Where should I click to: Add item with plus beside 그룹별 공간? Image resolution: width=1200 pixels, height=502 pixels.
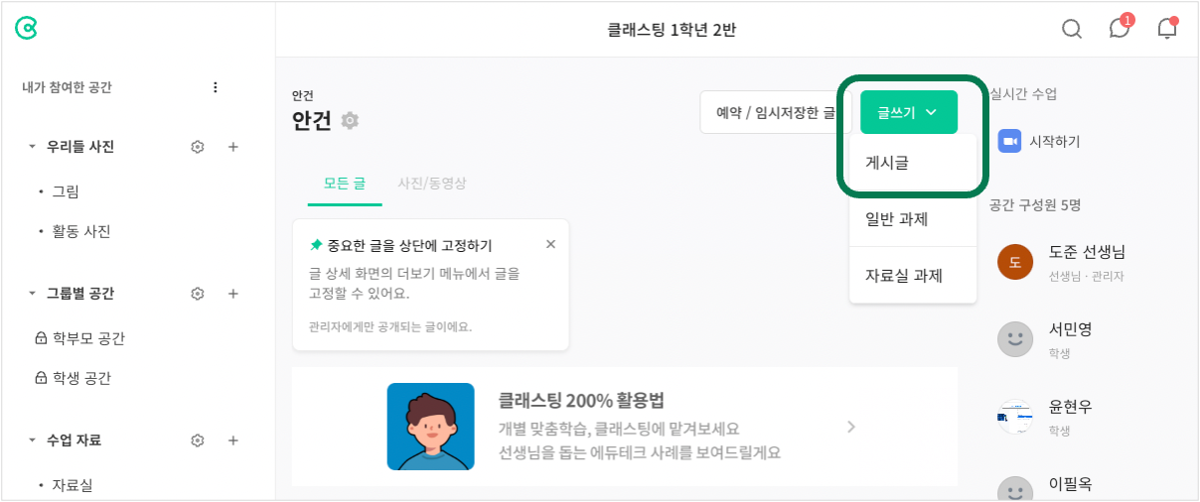(x=233, y=294)
